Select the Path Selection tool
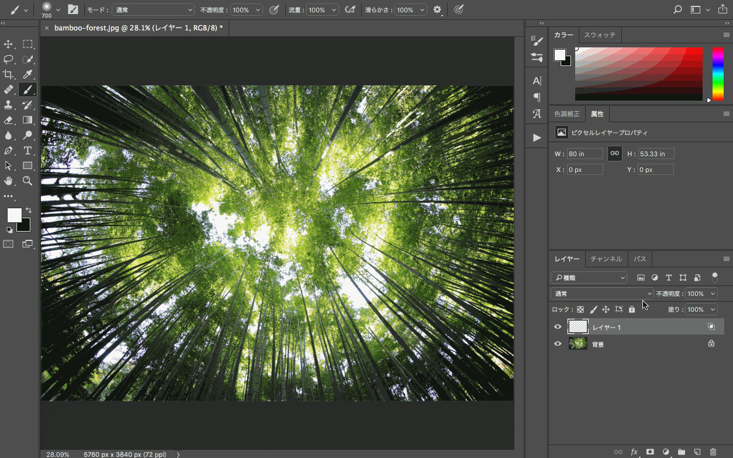The image size is (733, 458). (x=9, y=166)
